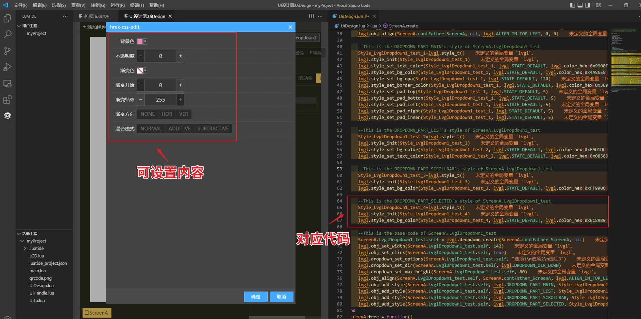Screen dimensions: 641x319
Task: Open the 终端(T) menu
Action: [137, 5]
